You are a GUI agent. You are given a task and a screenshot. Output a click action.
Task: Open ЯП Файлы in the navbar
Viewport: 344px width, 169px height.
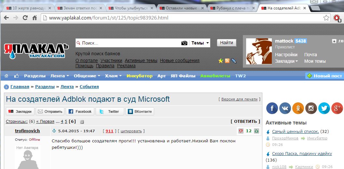[183, 76]
